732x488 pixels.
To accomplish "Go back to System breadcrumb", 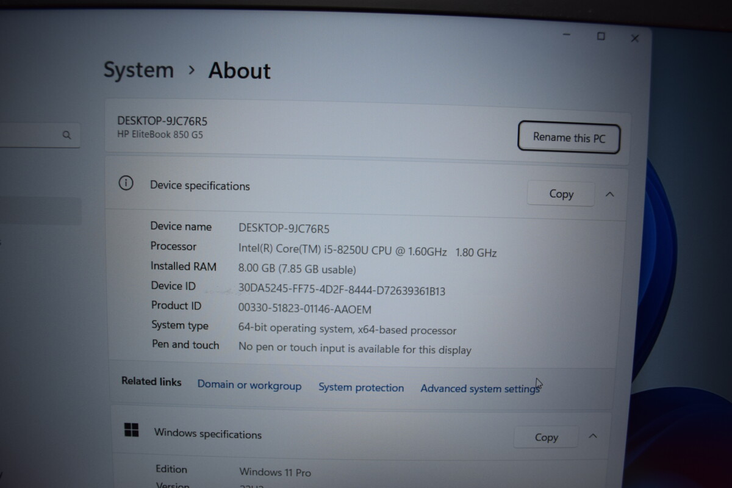I will (138, 70).
